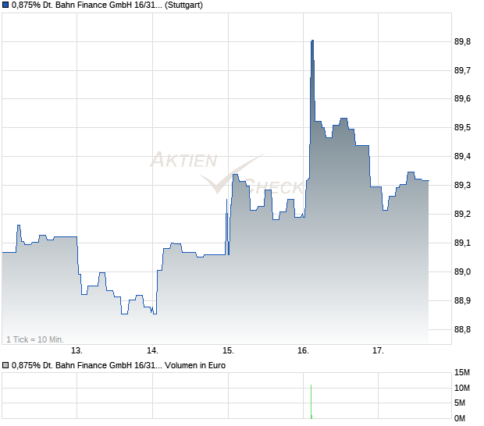
Task: Click the '1 Tick = 10 Min.' note
Action: pyautogui.click(x=35, y=339)
